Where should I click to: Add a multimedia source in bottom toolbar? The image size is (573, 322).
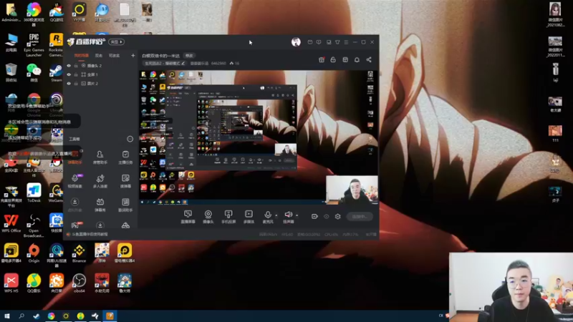point(249,217)
